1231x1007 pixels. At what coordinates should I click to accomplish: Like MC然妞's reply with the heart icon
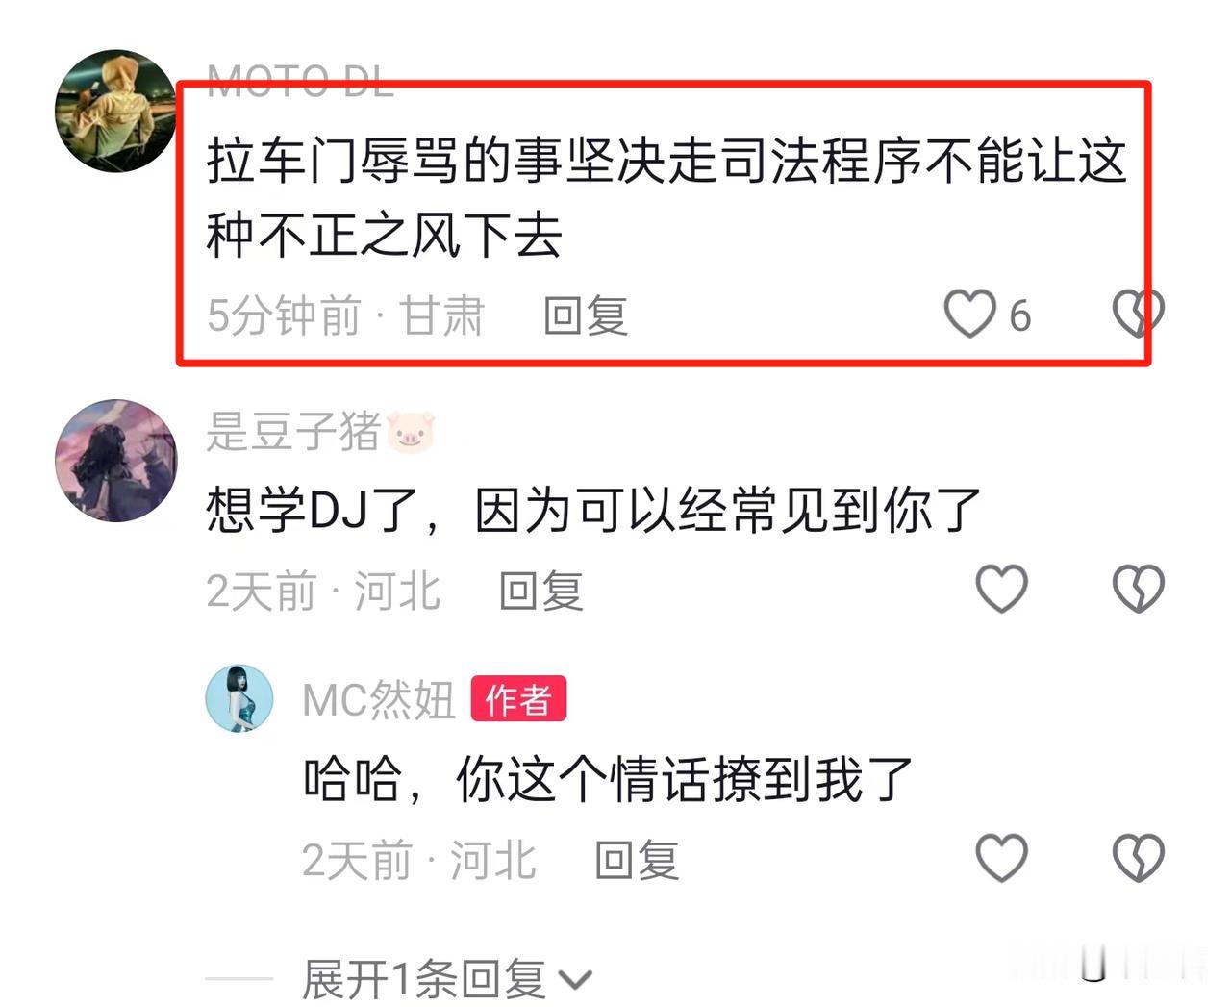coord(1001,858)
